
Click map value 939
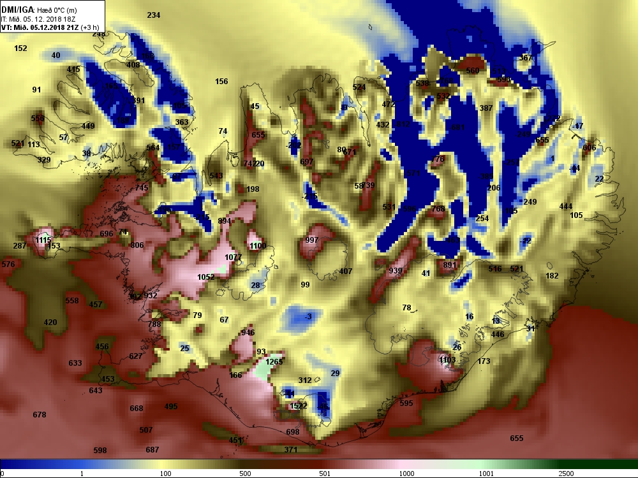click(395, 271)
